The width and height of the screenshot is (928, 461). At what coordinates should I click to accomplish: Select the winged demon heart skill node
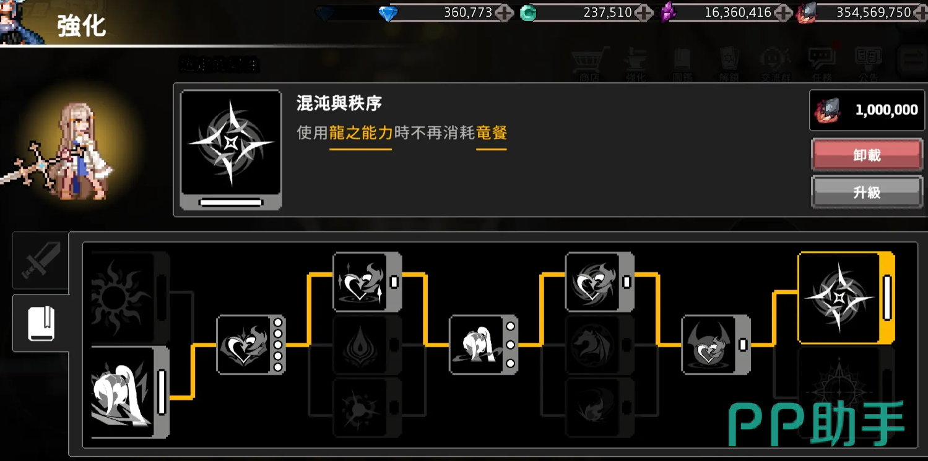[716, 345]
